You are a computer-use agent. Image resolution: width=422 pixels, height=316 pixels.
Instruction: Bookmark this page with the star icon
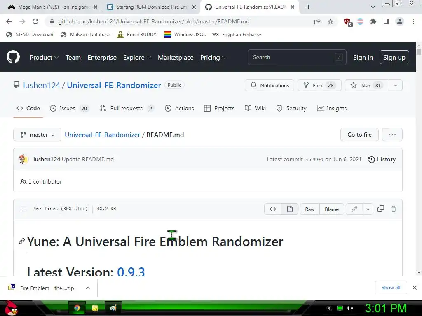[331, 21]
